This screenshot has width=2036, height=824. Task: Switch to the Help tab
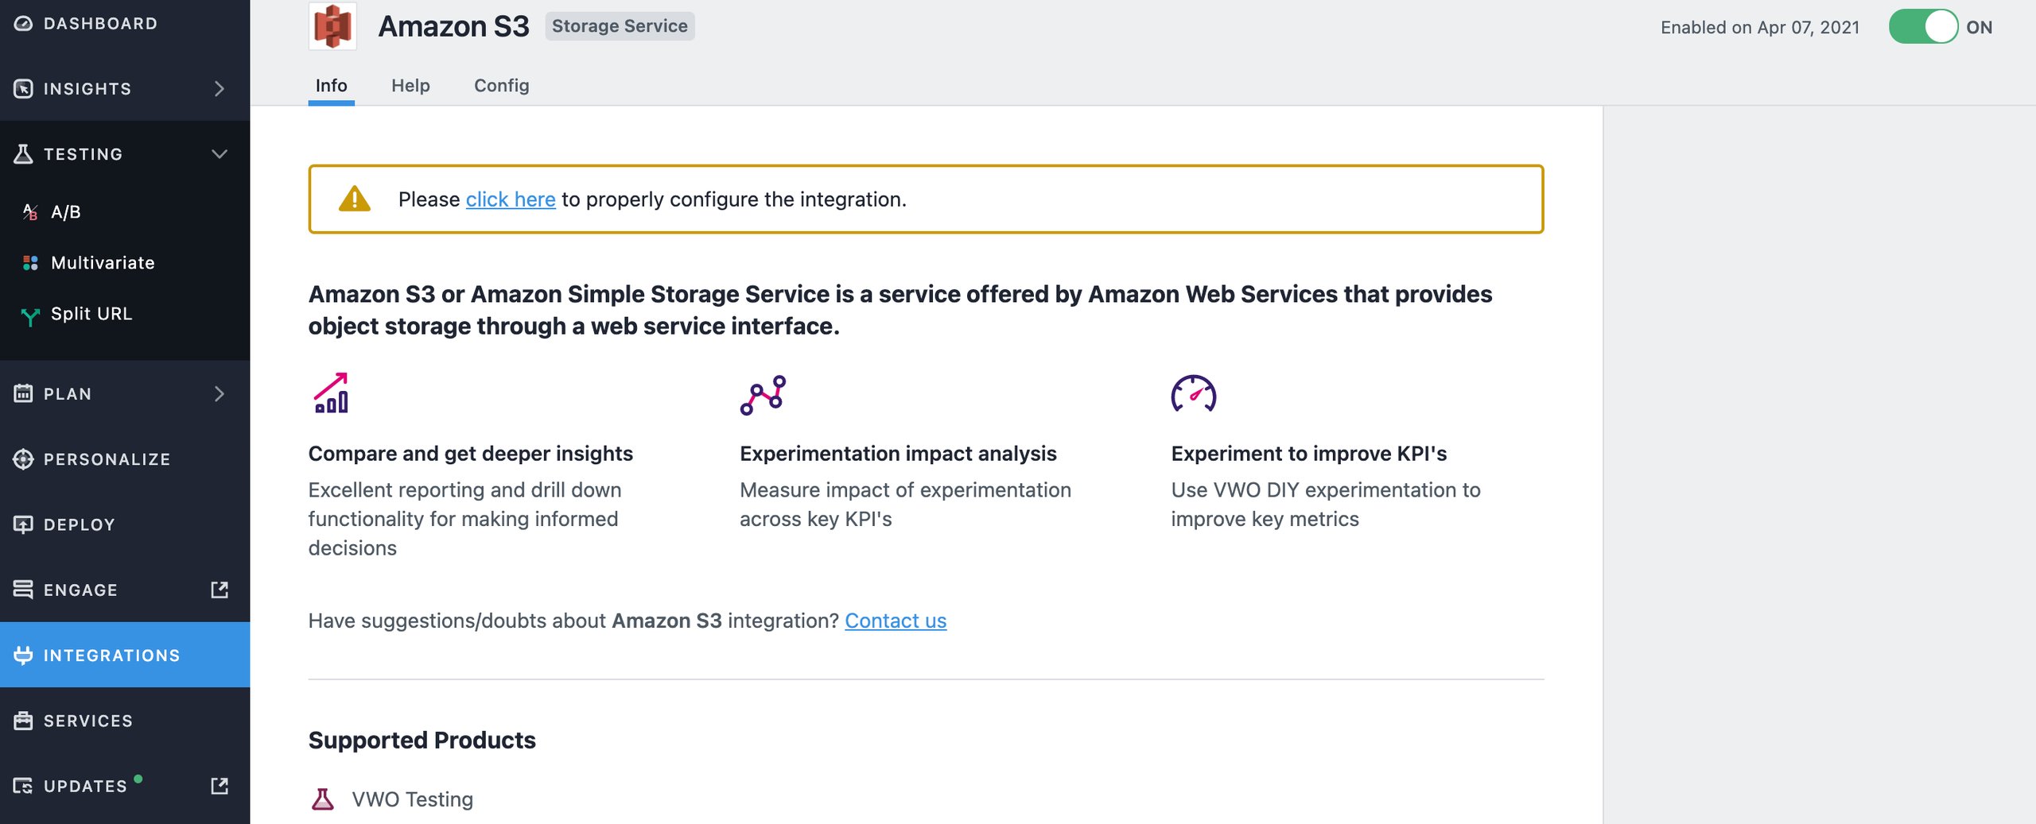[x=410, y=85]
